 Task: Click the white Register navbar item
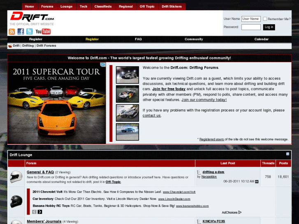click(x=36, y=39)
